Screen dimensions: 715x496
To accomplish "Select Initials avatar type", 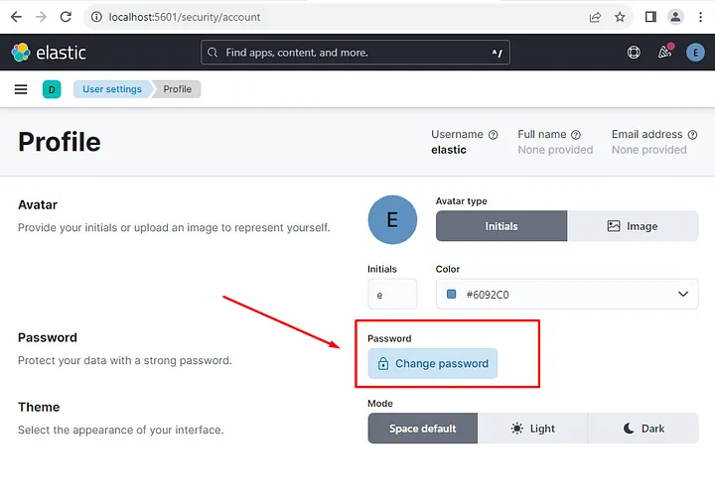I will tap(500, 226).
